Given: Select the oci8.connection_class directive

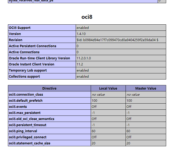Looking at the screenshot, I should (x=26, y=95).
